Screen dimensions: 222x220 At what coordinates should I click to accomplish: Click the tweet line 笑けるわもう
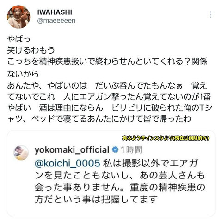pyautogui.click(x=31, y=50)
